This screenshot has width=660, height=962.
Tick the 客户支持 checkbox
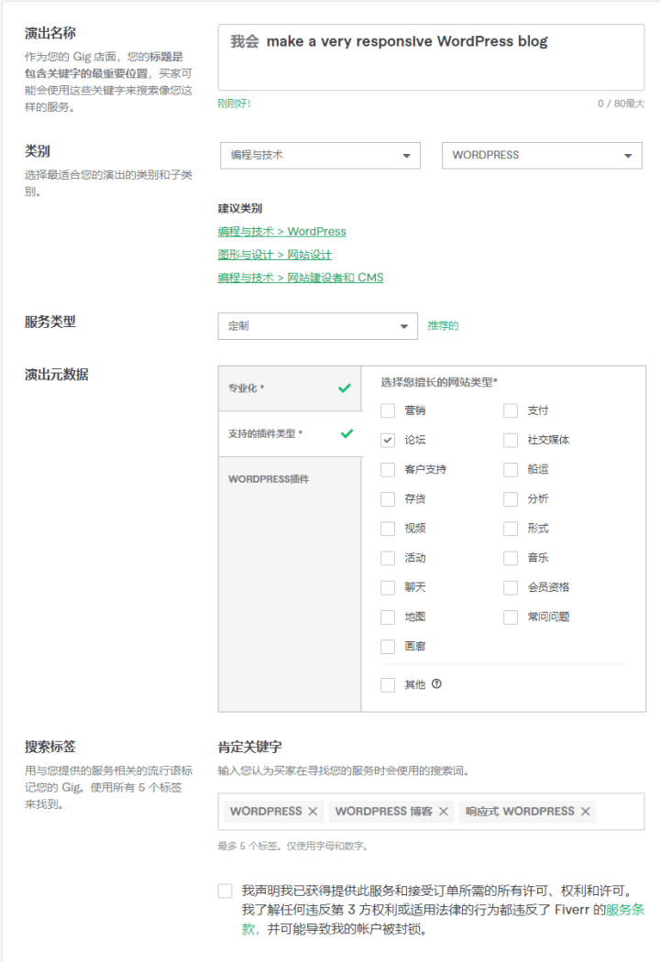coord(388,469)
